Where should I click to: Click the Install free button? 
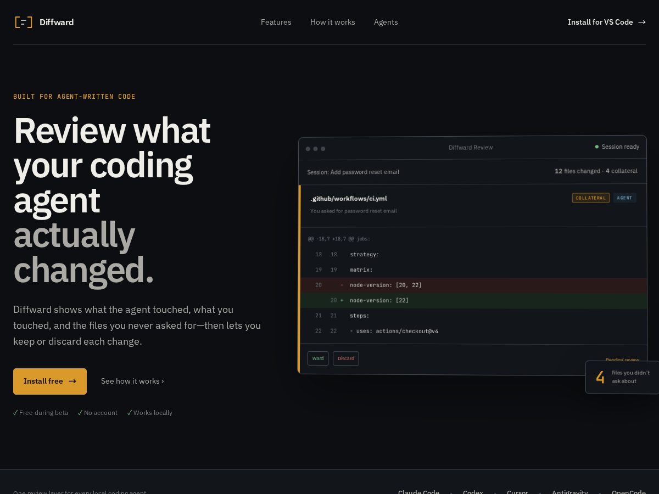[x=50, y=381]
